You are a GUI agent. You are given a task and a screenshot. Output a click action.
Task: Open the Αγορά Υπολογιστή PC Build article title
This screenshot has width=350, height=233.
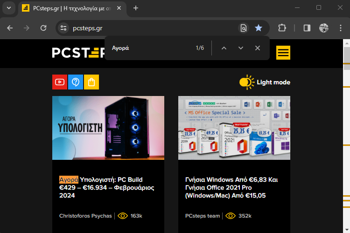click(107, 187)
